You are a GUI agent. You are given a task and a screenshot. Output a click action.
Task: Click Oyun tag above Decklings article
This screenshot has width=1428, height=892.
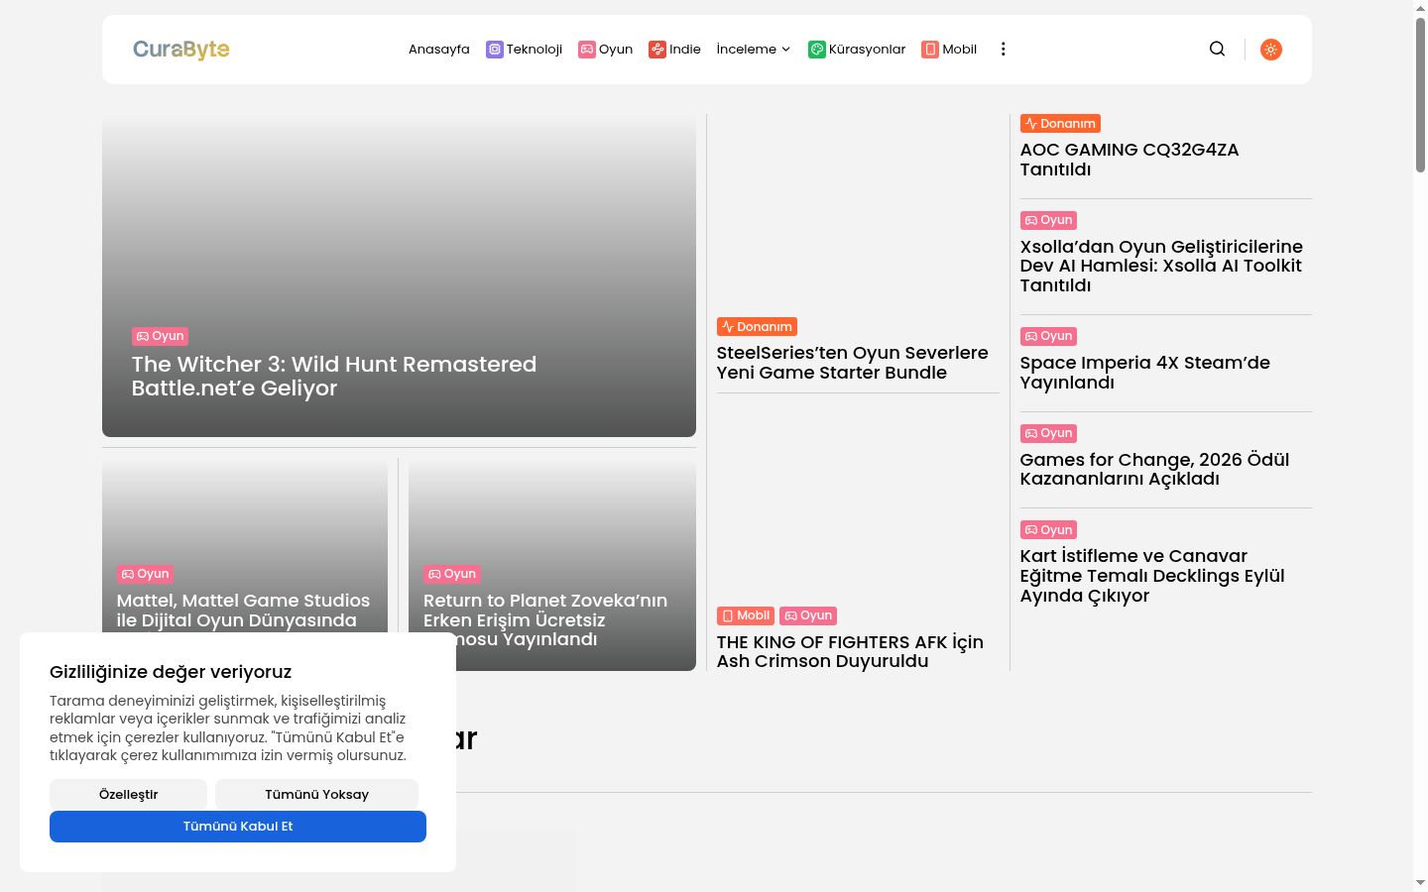point(1048,530)
